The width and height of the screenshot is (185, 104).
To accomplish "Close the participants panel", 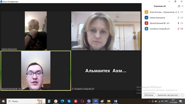I will click(x=182, y=6).
